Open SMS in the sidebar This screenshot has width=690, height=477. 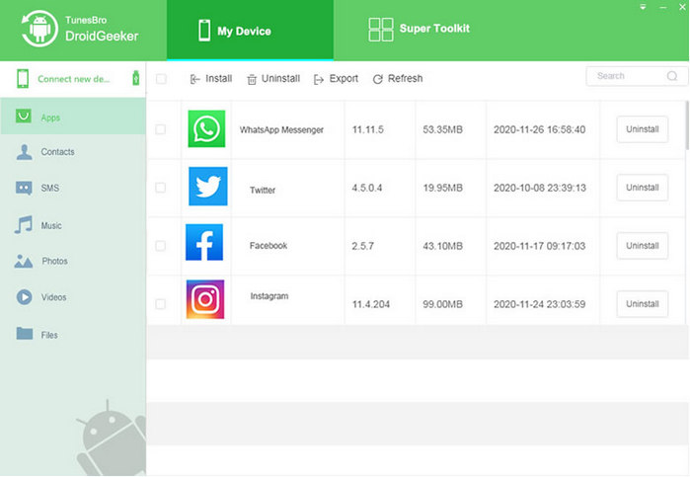[73, 188]
